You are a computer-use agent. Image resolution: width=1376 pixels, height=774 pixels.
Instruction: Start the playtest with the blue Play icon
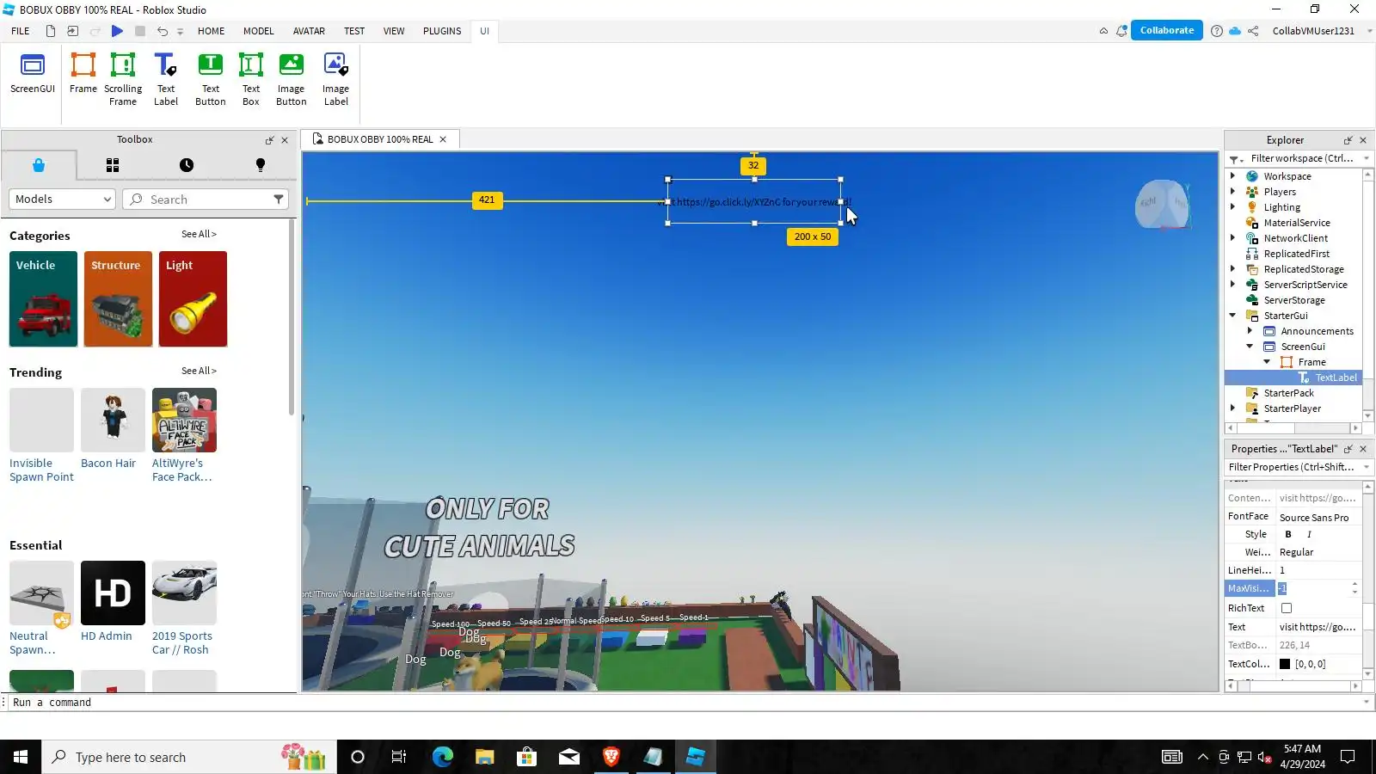(117, 31)
